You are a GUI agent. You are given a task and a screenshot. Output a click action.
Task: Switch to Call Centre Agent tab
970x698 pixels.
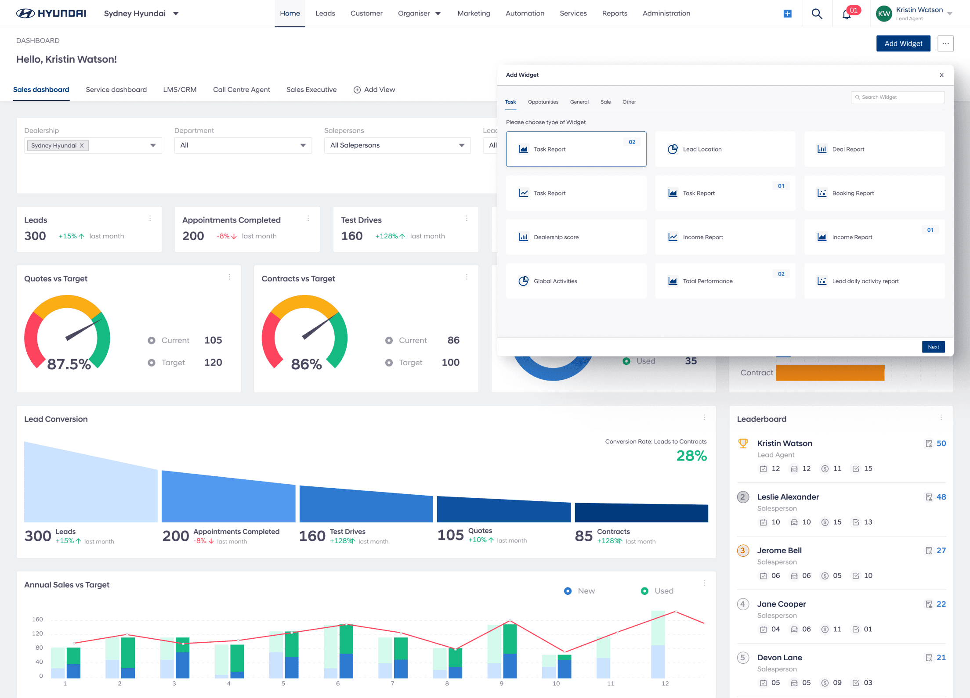click(x=241, y=90)
